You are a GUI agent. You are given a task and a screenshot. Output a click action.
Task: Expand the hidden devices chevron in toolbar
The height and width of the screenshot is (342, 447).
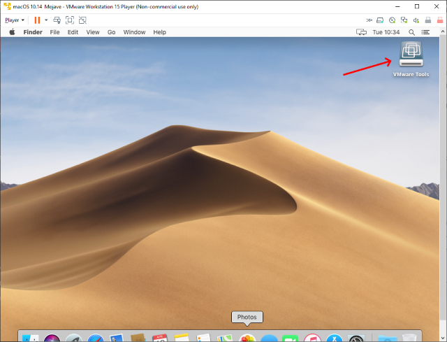[369, 20]
